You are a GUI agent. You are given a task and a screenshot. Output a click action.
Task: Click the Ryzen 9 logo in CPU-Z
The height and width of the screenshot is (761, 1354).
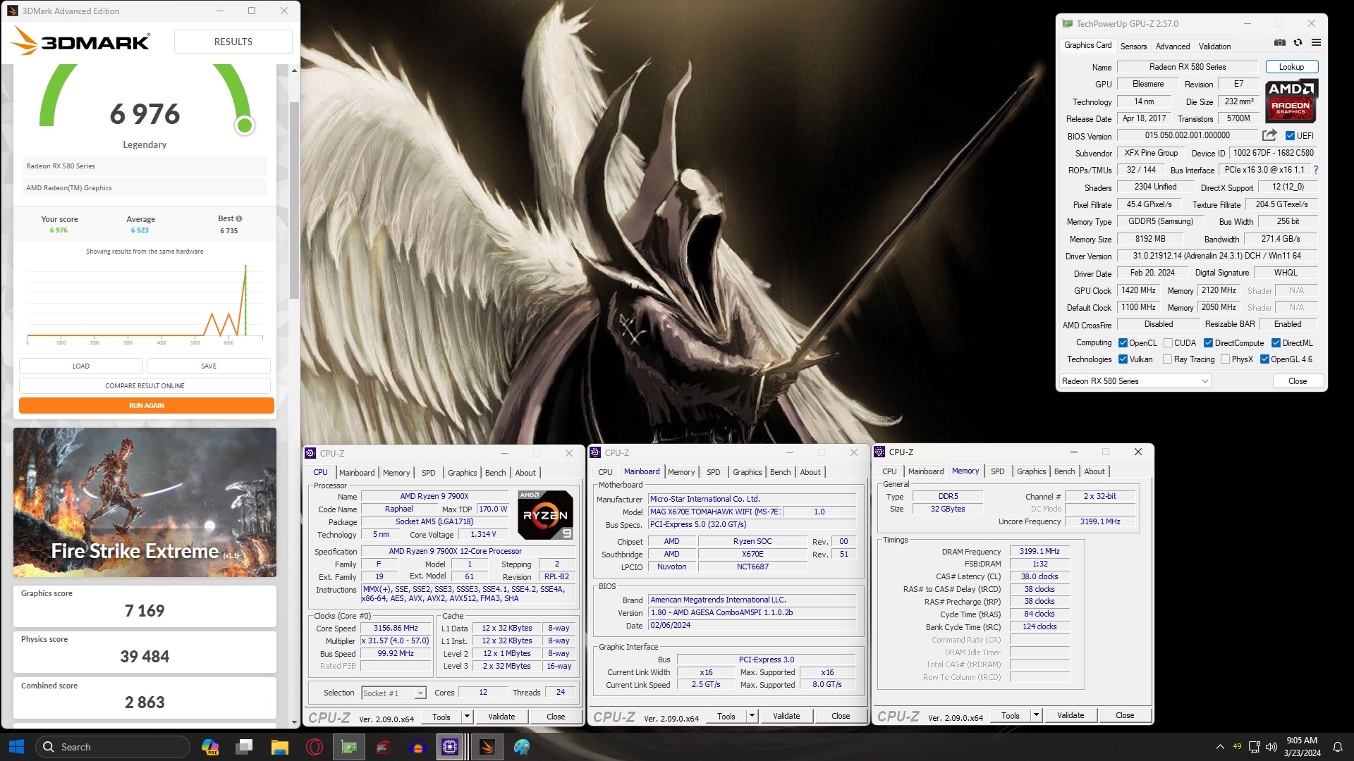pos(545,515)
